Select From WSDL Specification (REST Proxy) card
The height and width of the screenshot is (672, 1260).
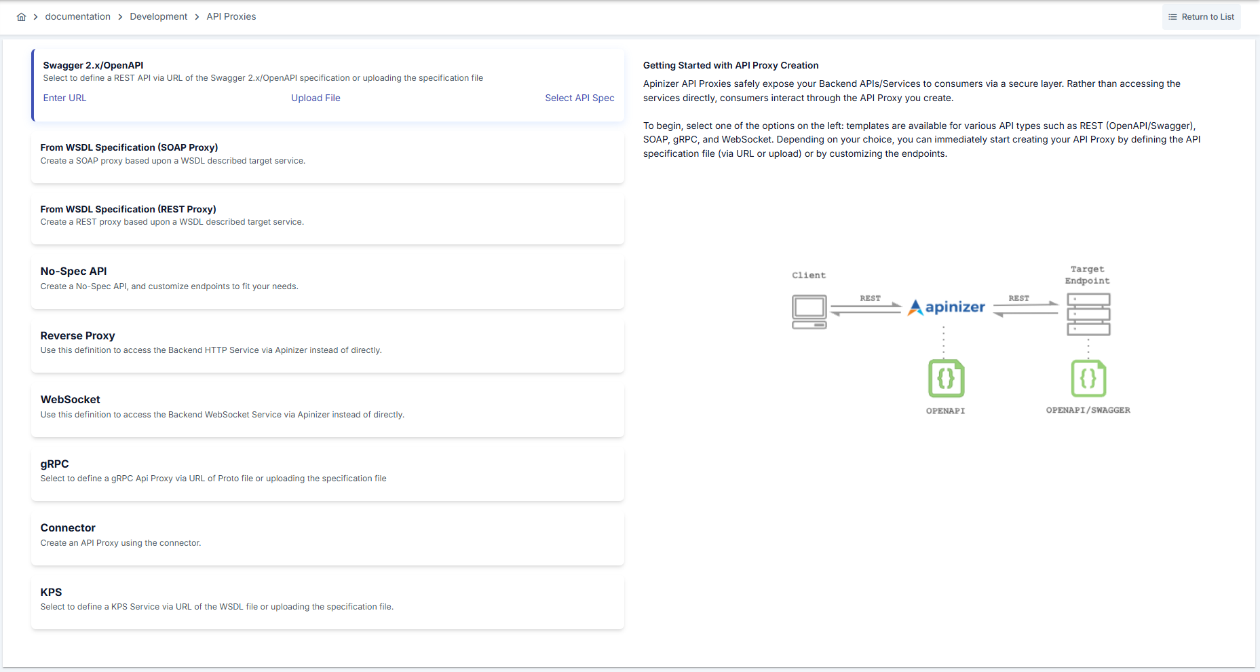tap(328, 219)
